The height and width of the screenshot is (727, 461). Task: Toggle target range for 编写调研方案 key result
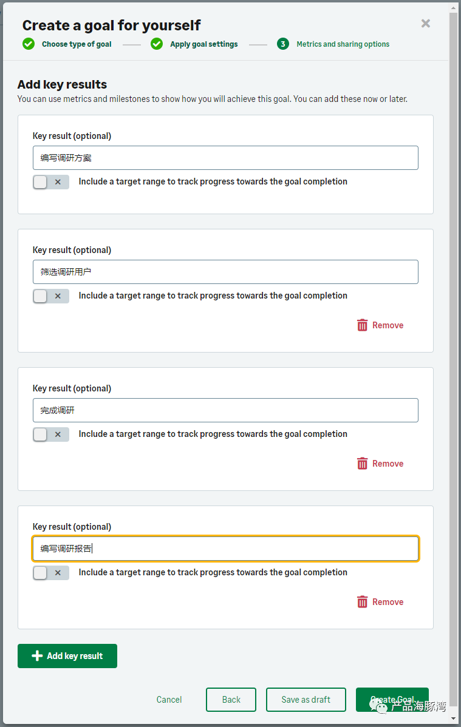pyautogui.click(x=51, y=182)
